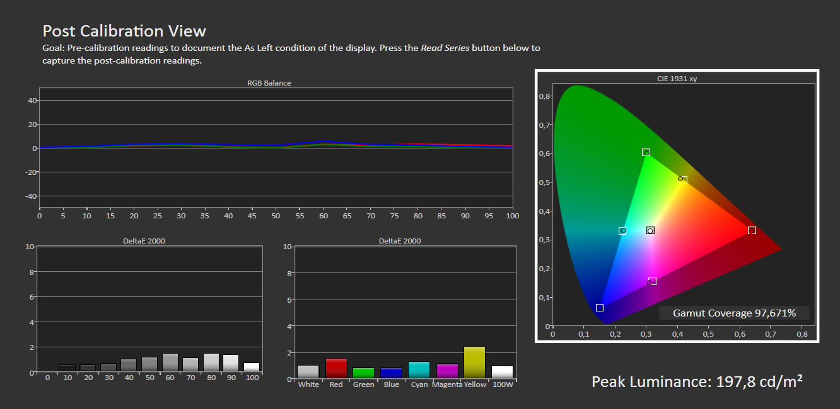Screen dimensions: 840x409
Task: Select the White bar in color DeltaE chart
Action: click(308, 372)
